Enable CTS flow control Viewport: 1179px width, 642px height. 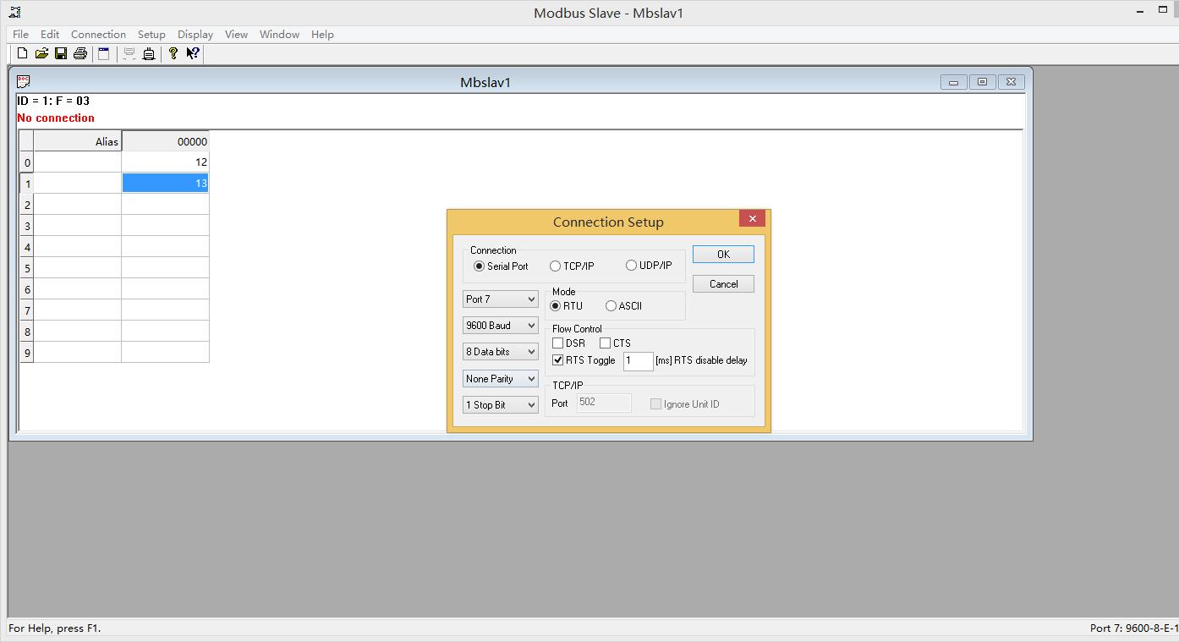click(x=616, y=343)
